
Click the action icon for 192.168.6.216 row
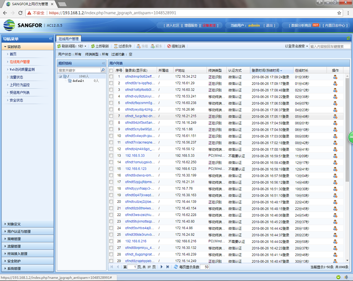point(335,241)
